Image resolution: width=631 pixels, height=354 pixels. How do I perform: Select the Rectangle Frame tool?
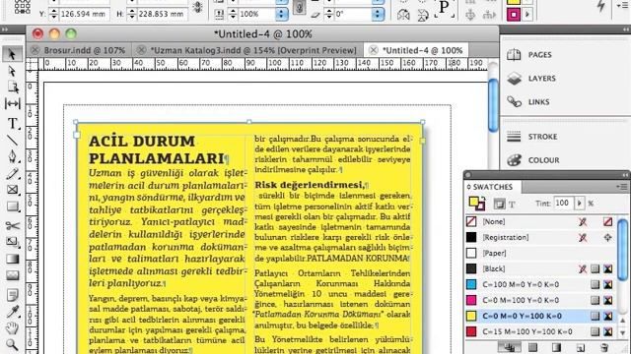(12, 190)
